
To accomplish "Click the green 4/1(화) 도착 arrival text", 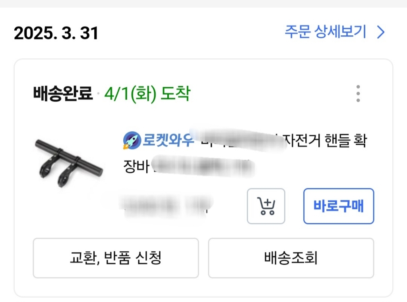I will tap(147, 94).
